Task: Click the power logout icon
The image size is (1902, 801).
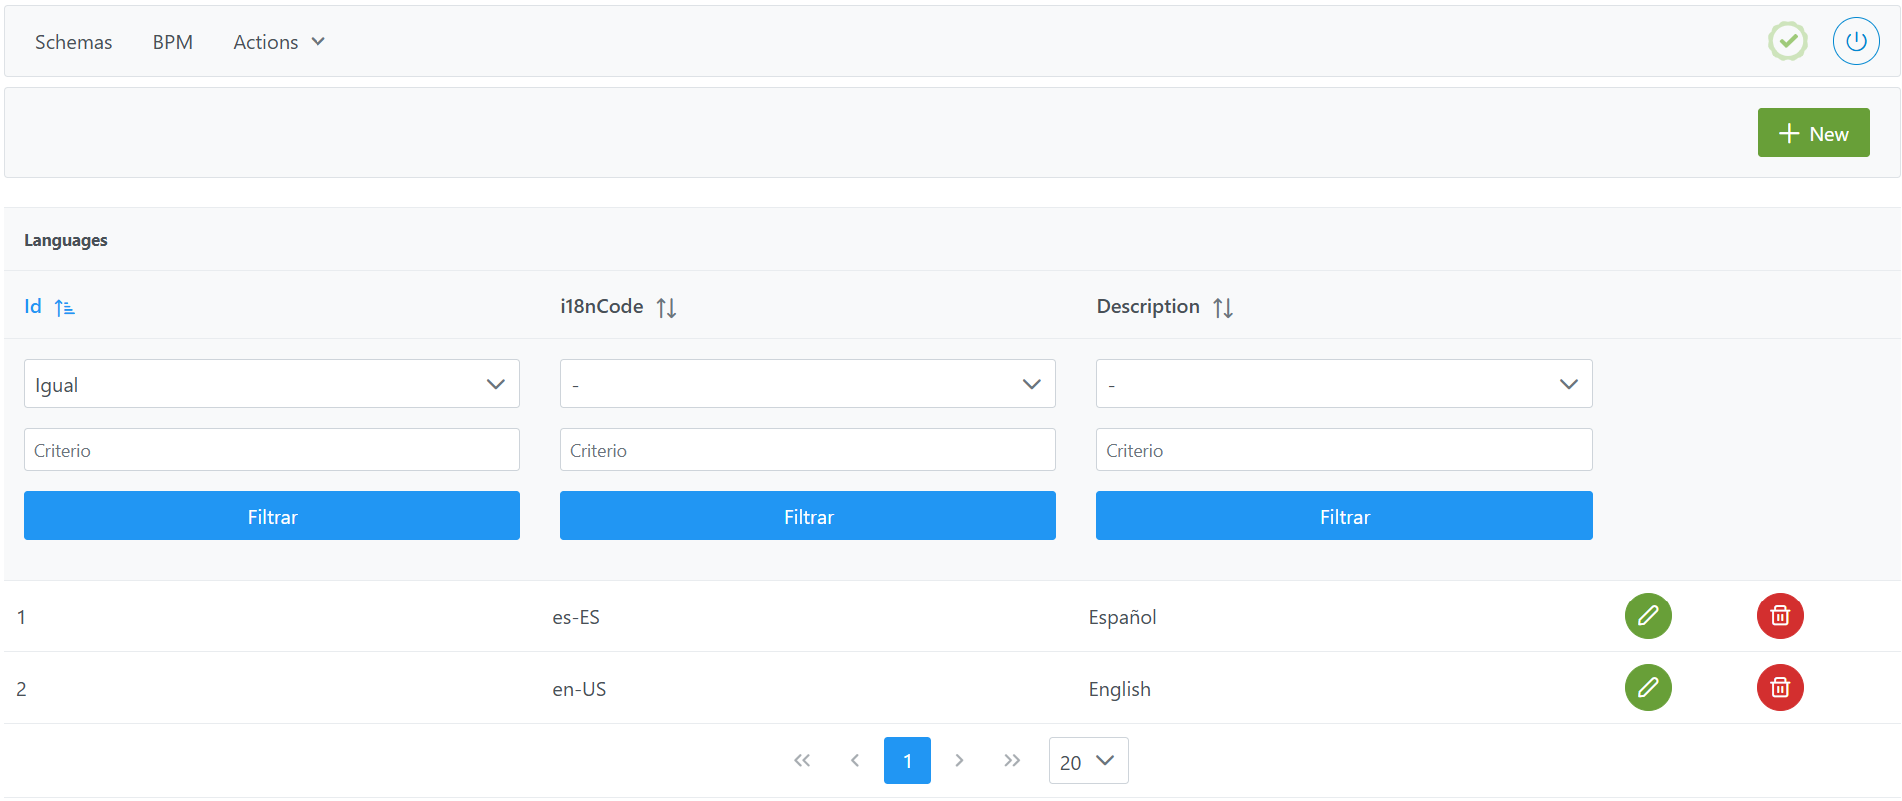Action: pos(1855,42)
